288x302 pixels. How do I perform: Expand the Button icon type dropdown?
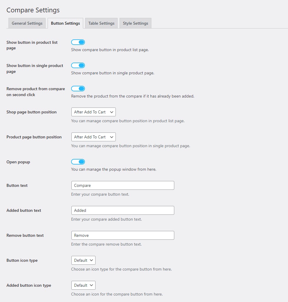(x=83, y=260)
